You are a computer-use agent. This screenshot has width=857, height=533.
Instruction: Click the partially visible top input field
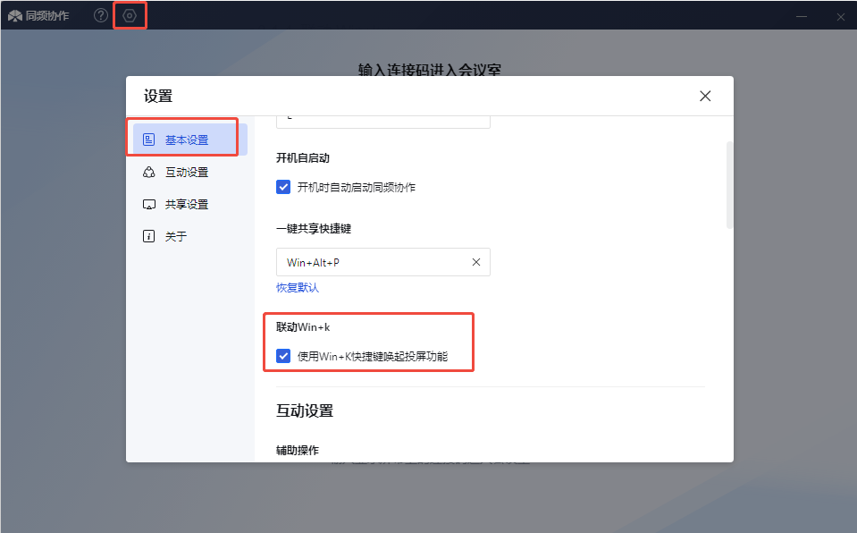click(382, 121)
